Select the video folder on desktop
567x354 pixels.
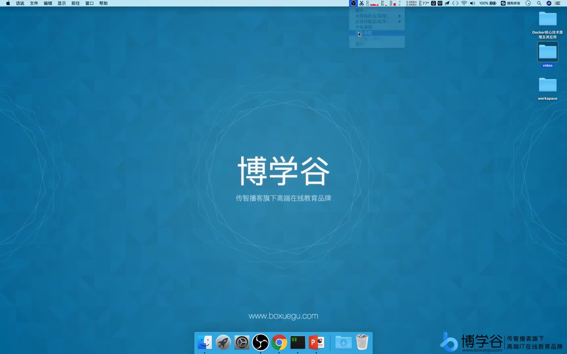point(547,55)
